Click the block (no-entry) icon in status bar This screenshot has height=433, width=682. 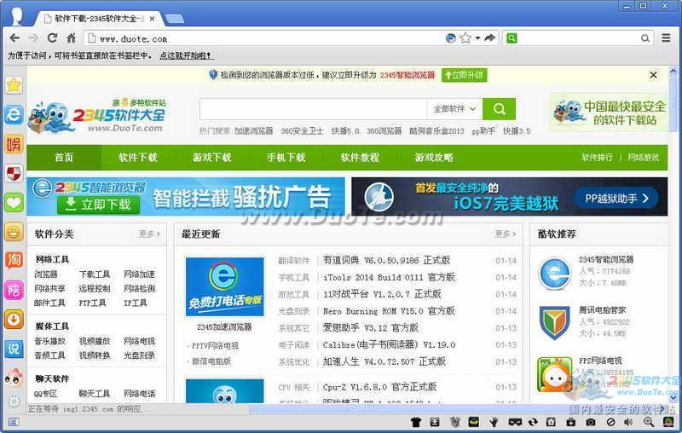coord(610,422)
